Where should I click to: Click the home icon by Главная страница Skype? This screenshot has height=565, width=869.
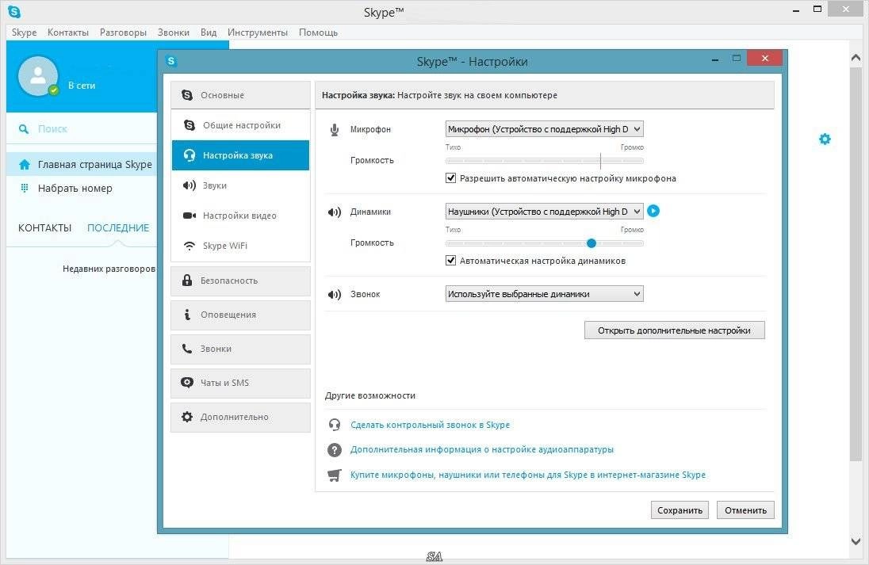(x=25, y=165)
